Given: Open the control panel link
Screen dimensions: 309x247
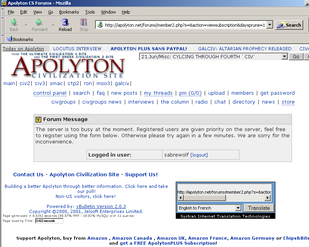Looking at the screenshot, I should coord(50,93).
